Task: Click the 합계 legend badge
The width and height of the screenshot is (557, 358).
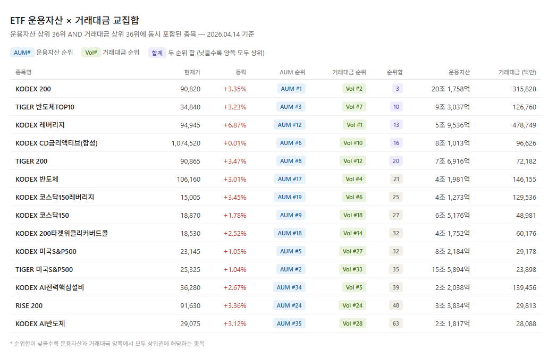Action: click(x=157, y=53)
